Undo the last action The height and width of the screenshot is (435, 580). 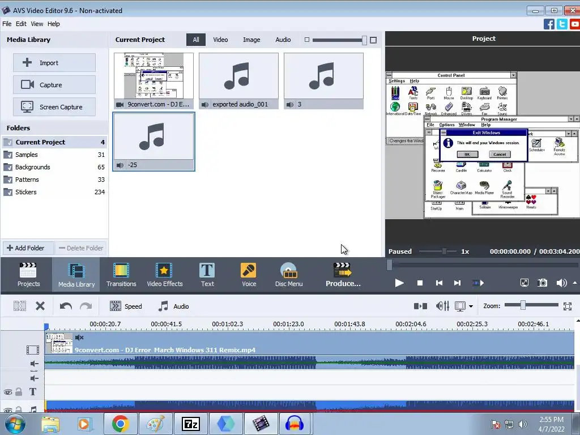[x=66, y=306]
